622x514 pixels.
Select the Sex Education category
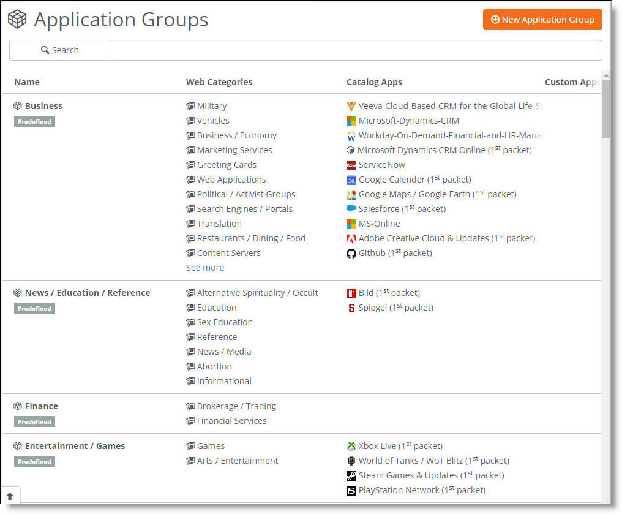(225, 322)
